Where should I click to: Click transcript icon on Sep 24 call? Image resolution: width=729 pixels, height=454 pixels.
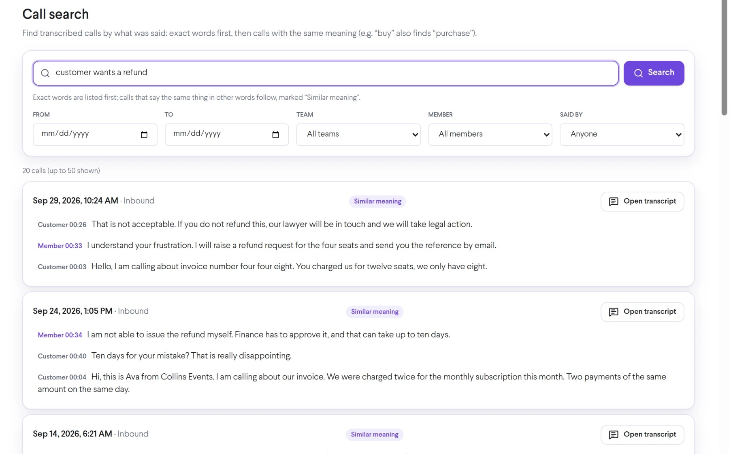(614, 312)
